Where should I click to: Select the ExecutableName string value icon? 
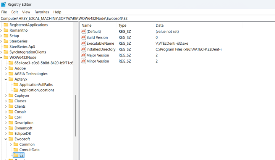pos(83,43)
